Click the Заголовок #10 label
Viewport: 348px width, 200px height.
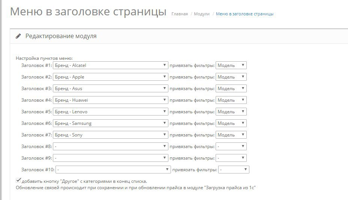(x=38, y=169)
